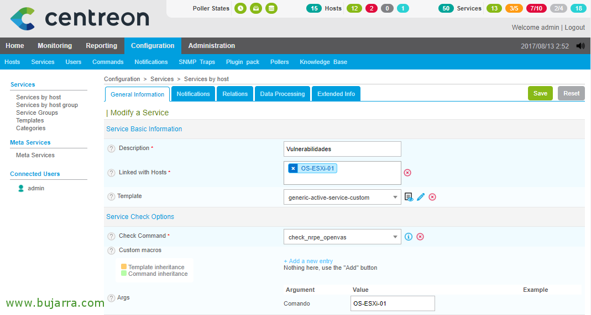Go to Knowledge Base submenu
591x315 pixels.
point(323,62)
